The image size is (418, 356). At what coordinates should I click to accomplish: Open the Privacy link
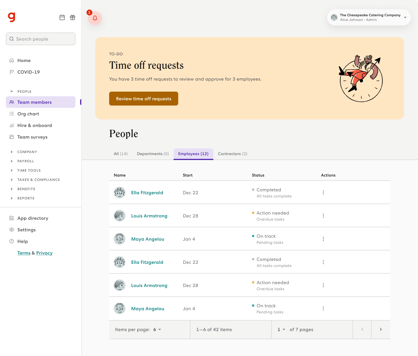[44, 253]
